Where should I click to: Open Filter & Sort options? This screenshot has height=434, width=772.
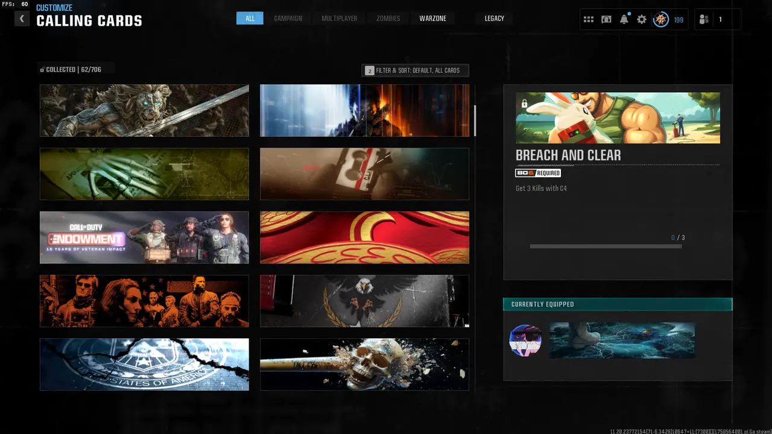(415, 71)
